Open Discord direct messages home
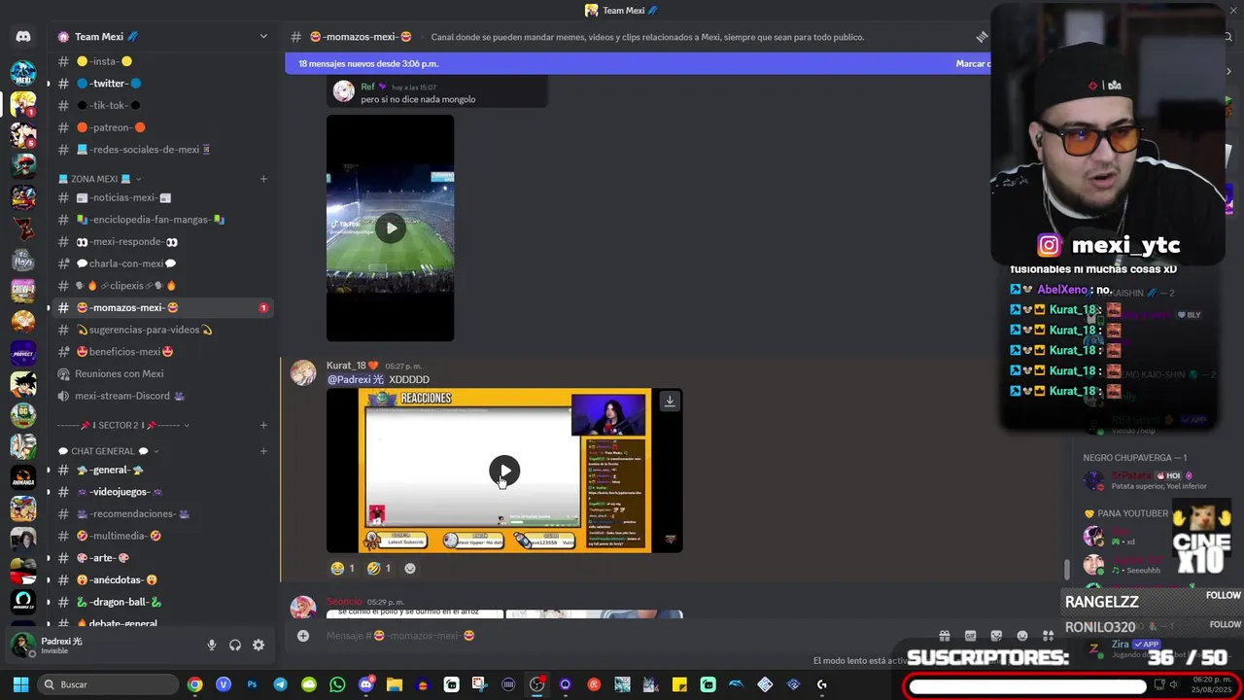Image resolution: width=1244 pixels, height=700 pixels. click(x=23, y=37)
